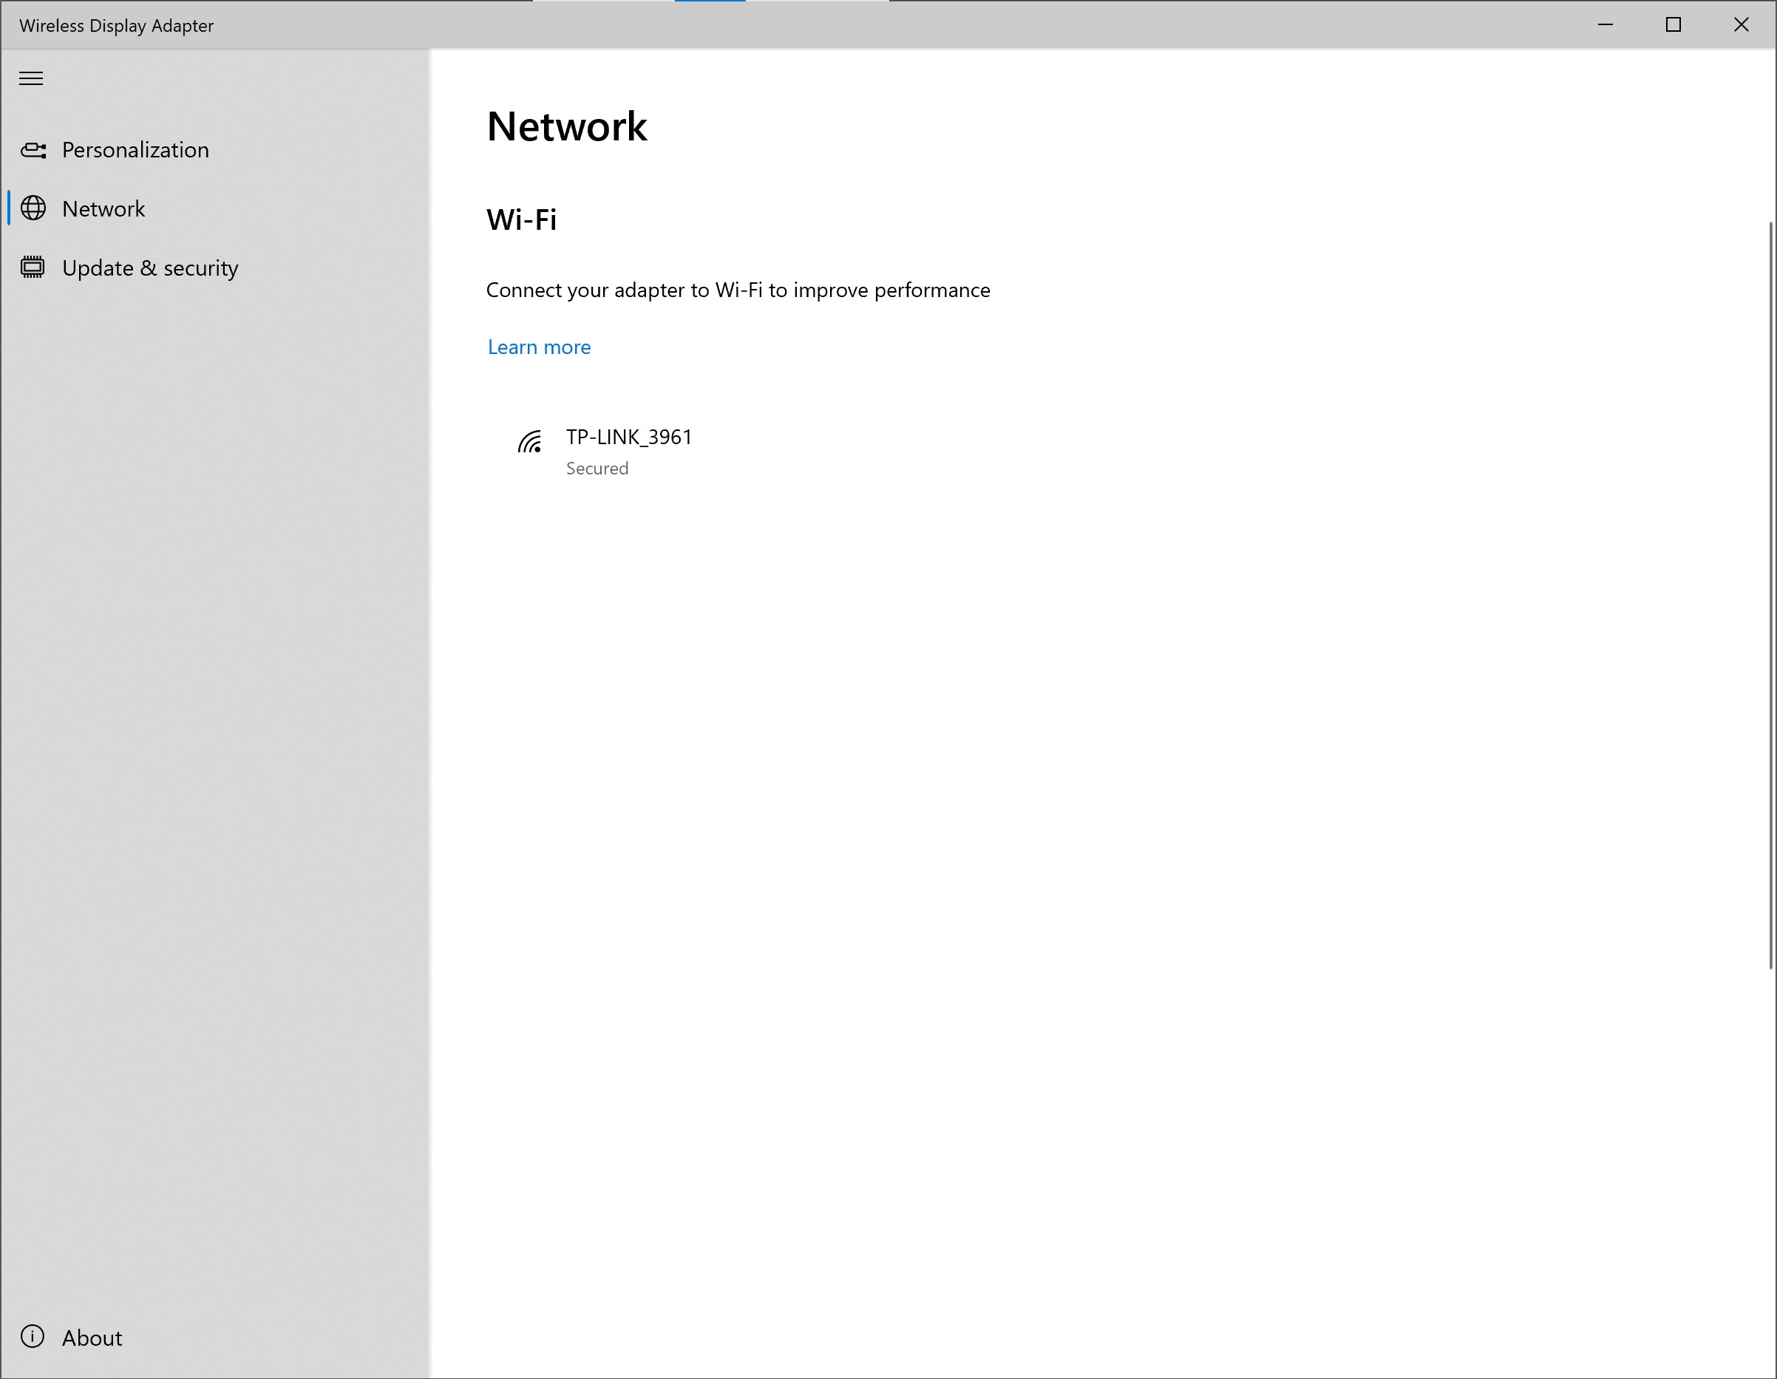Click the chip icon next to Update & security
Image resolution: width=1777 pixels, height=1379 pixels.
(x=33, y=267)
